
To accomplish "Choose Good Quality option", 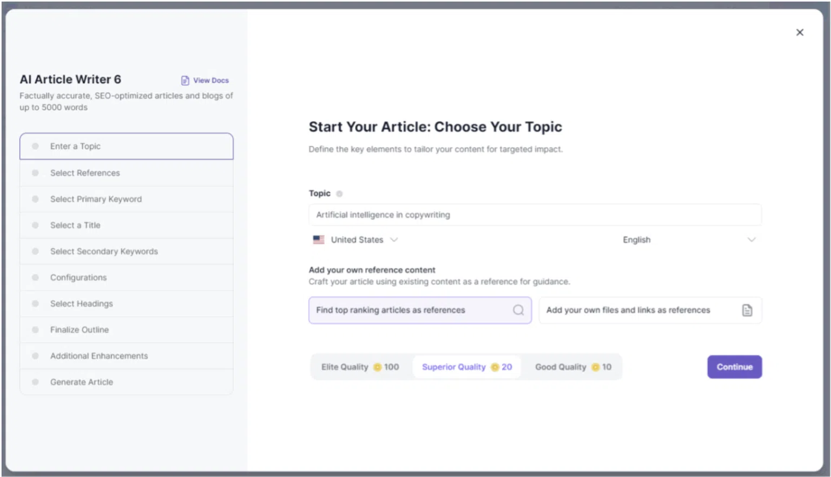I will click(573, 367).
